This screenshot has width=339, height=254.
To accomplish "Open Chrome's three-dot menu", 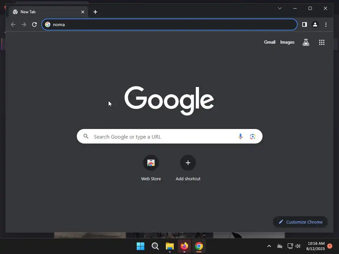I will coord(326,24).
